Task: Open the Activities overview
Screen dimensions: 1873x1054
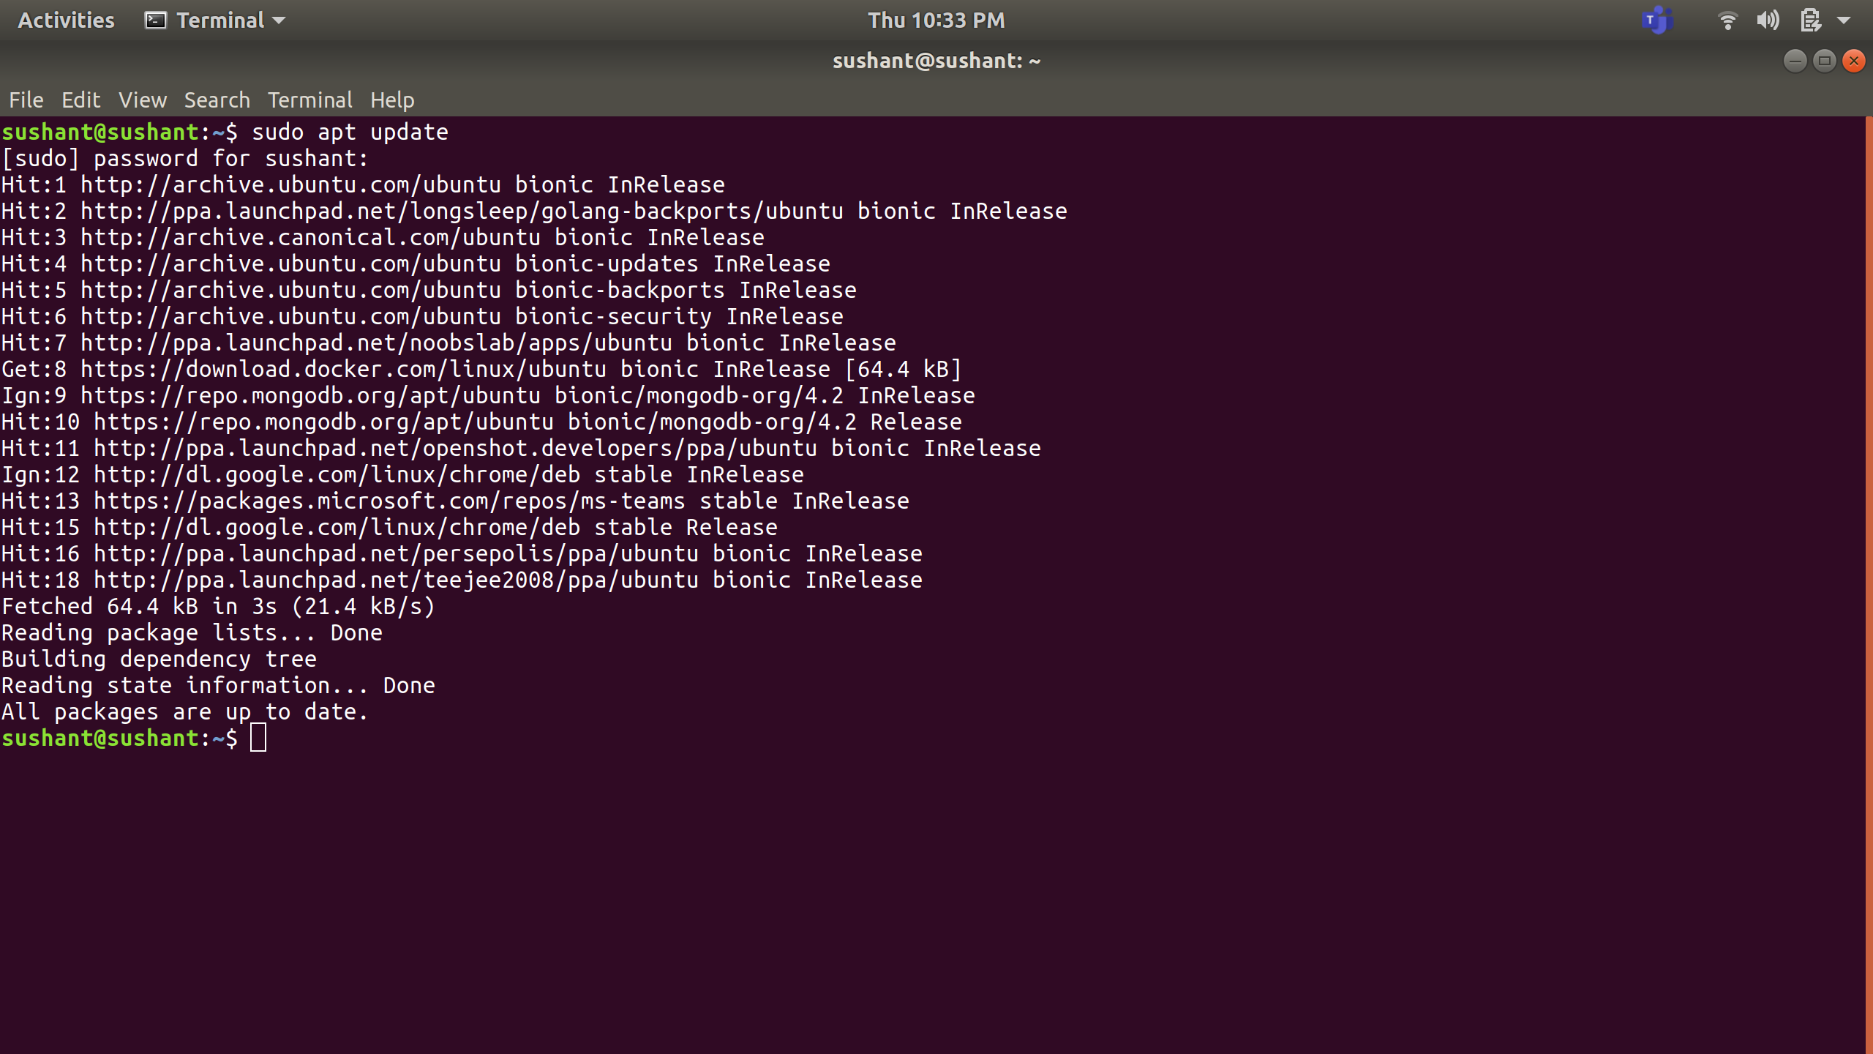Action: [66, 20]
